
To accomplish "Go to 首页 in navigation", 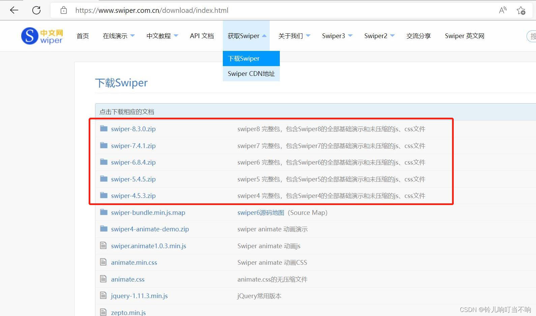I will point(83,36).
